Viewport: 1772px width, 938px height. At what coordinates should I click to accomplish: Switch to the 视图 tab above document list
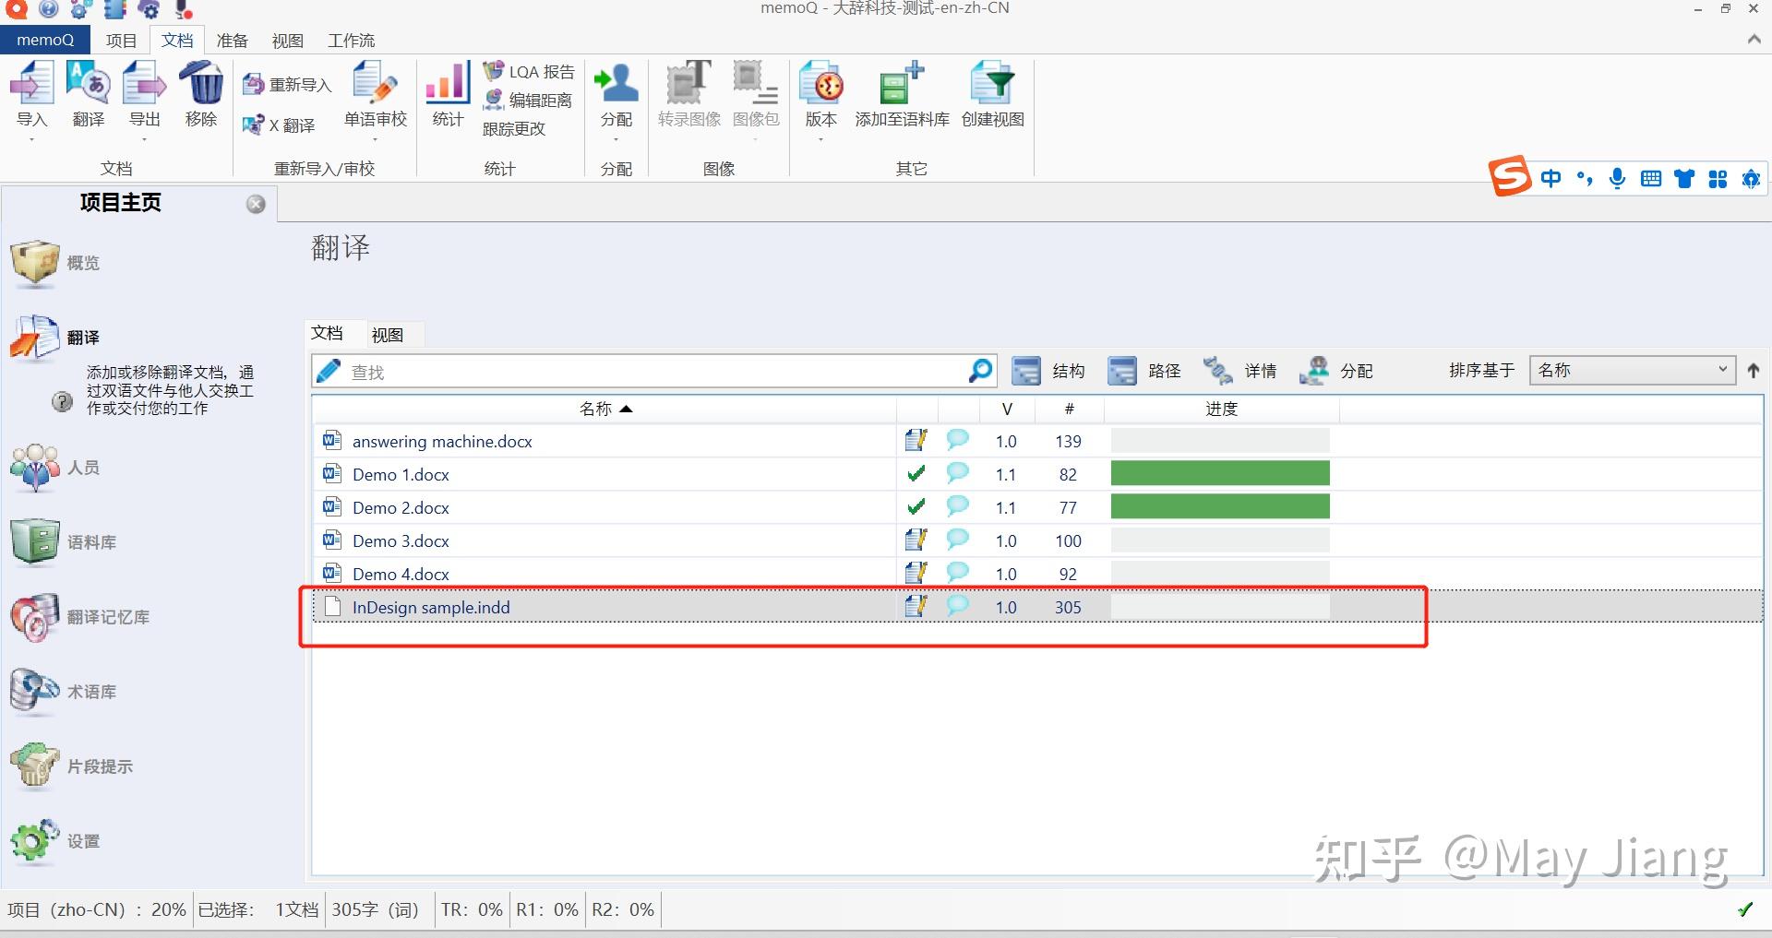[388, 334]
